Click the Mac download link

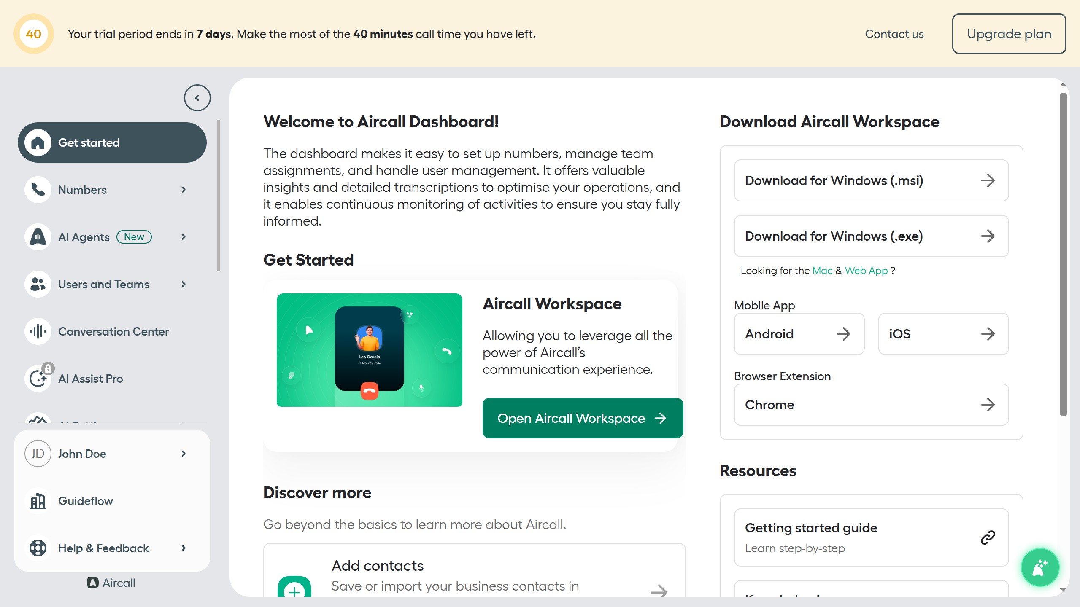pos(822,271)
